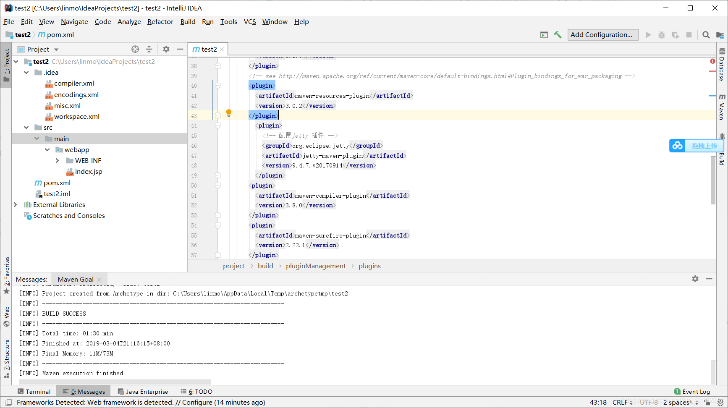Click the editor vertical scrollbar thumb
The height and width of the screenshot is (408, 728).
pyautogui.click(x=713, y=180)
